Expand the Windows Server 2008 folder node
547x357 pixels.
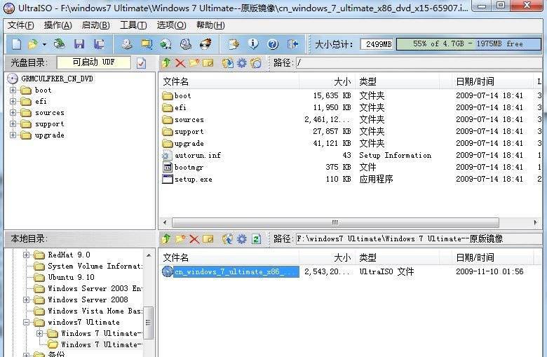pyautogui.click(x=26, y=299)
